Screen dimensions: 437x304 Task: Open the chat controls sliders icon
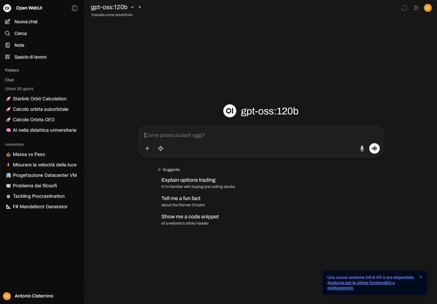click(x=416, y=8)
